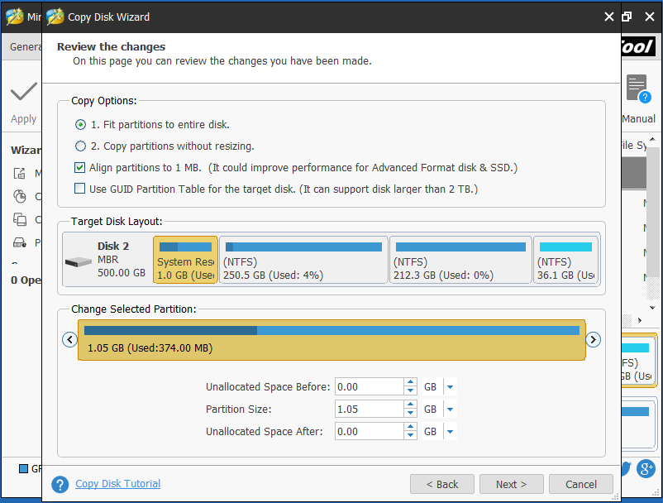Click Apply checkmark in main window
The width and height of the screenshot is (663, 503).
24,91
